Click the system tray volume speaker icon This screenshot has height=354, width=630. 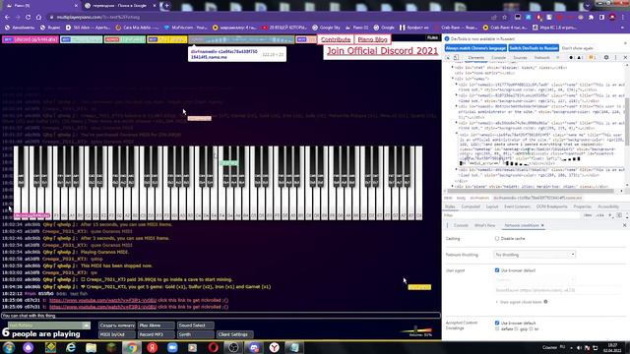pos(579,347)
